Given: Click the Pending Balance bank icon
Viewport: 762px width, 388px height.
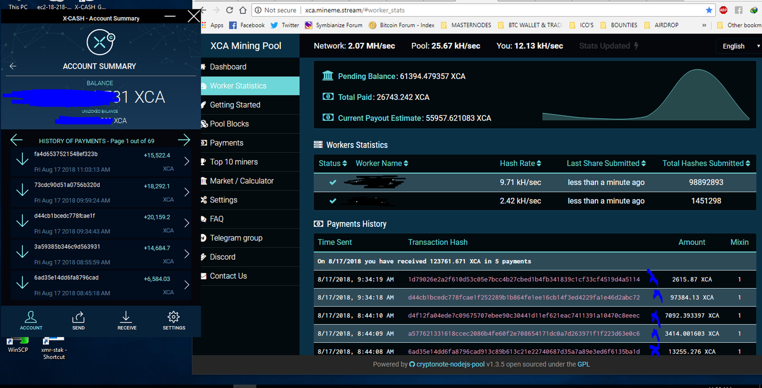Looking at the screenshot, I should coord(328,75).
